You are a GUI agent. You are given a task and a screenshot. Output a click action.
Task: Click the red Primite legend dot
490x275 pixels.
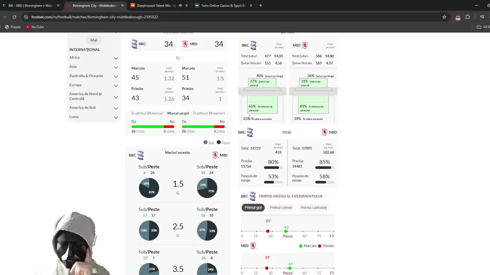320,246
